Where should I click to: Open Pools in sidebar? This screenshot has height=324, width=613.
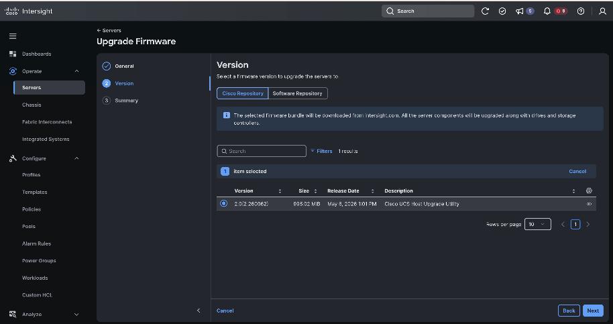[x=29, y=226]
